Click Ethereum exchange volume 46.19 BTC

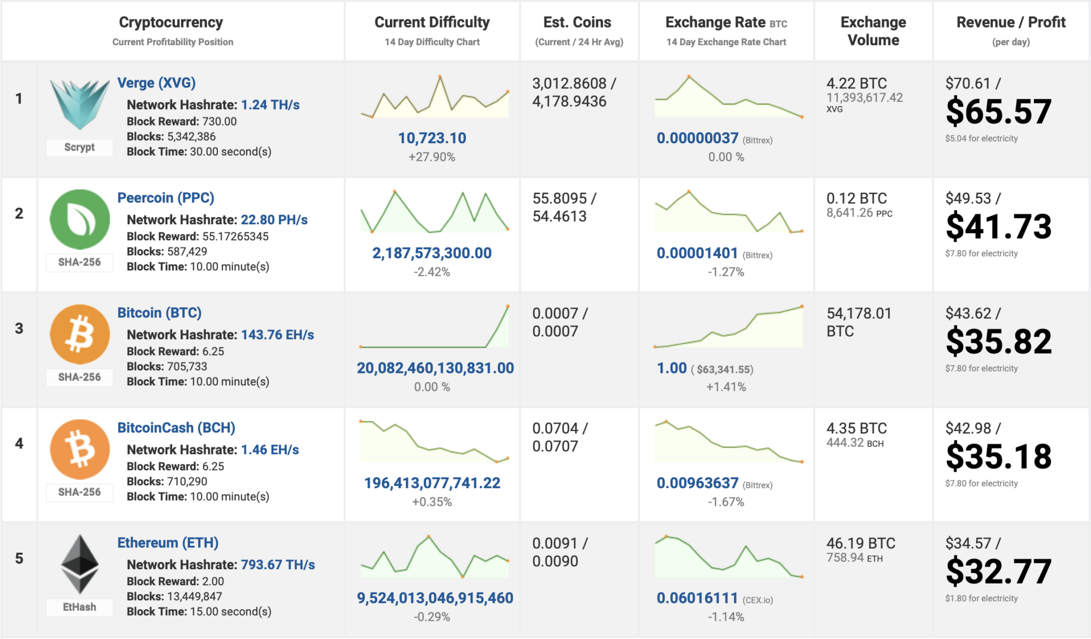(861, 544)
